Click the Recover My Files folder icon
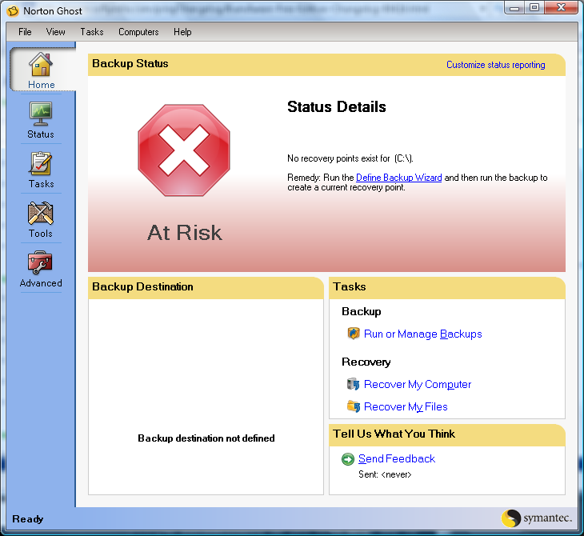The image size is (584, 536). [353, 406]
